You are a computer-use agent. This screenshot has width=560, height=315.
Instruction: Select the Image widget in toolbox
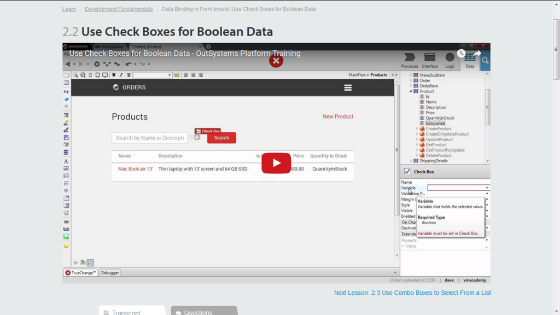[66, 236]
